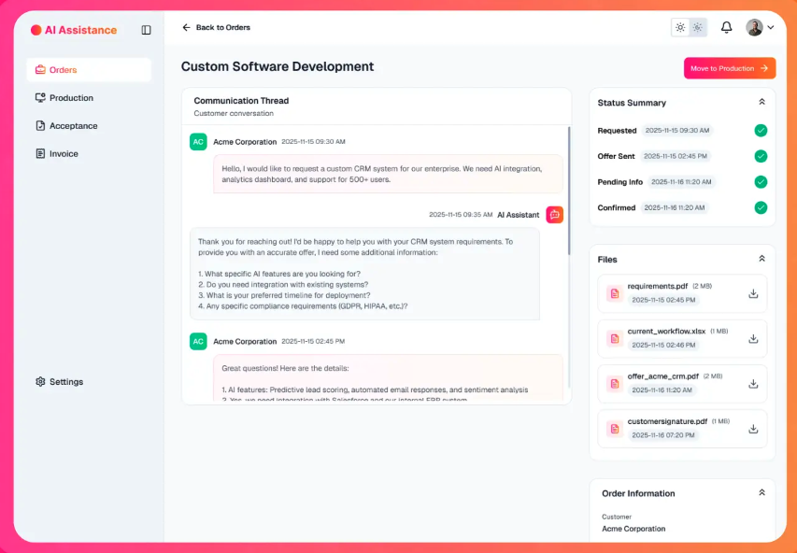Download customersignature.pdf file
797x553 pixels.
[x=753, y=429]
